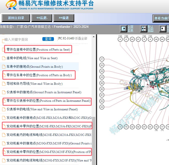Click the 折叠全部 collapse-all link
Image resolution: width=169 pixels, height=165 pixels.
pyautogui.click(x=81, y=38)
